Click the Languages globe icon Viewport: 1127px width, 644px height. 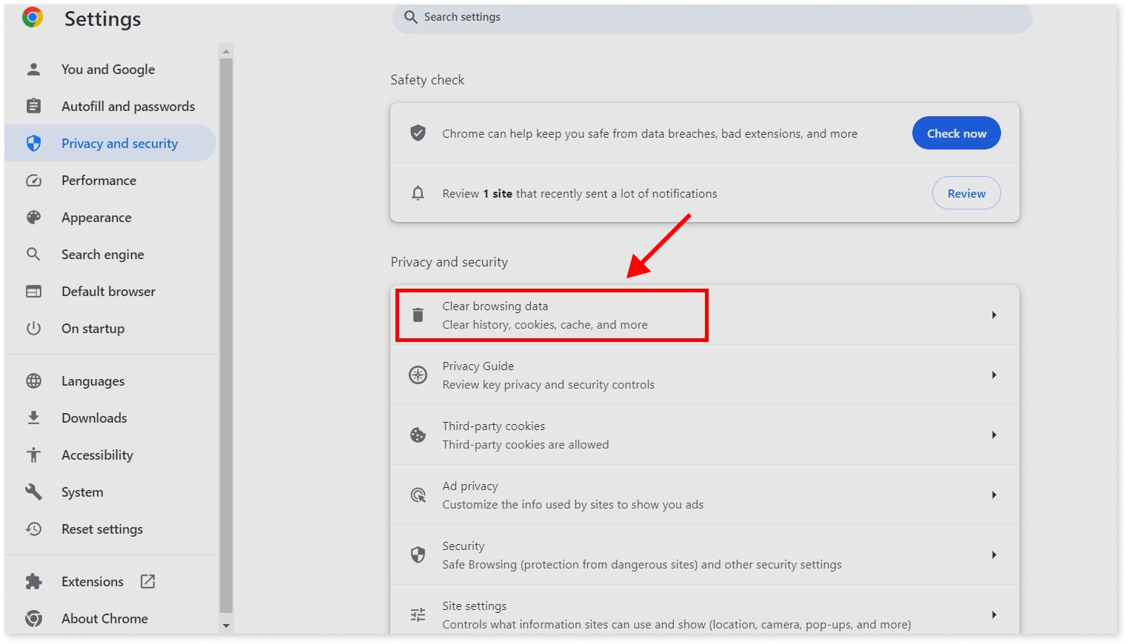point(33,380)
